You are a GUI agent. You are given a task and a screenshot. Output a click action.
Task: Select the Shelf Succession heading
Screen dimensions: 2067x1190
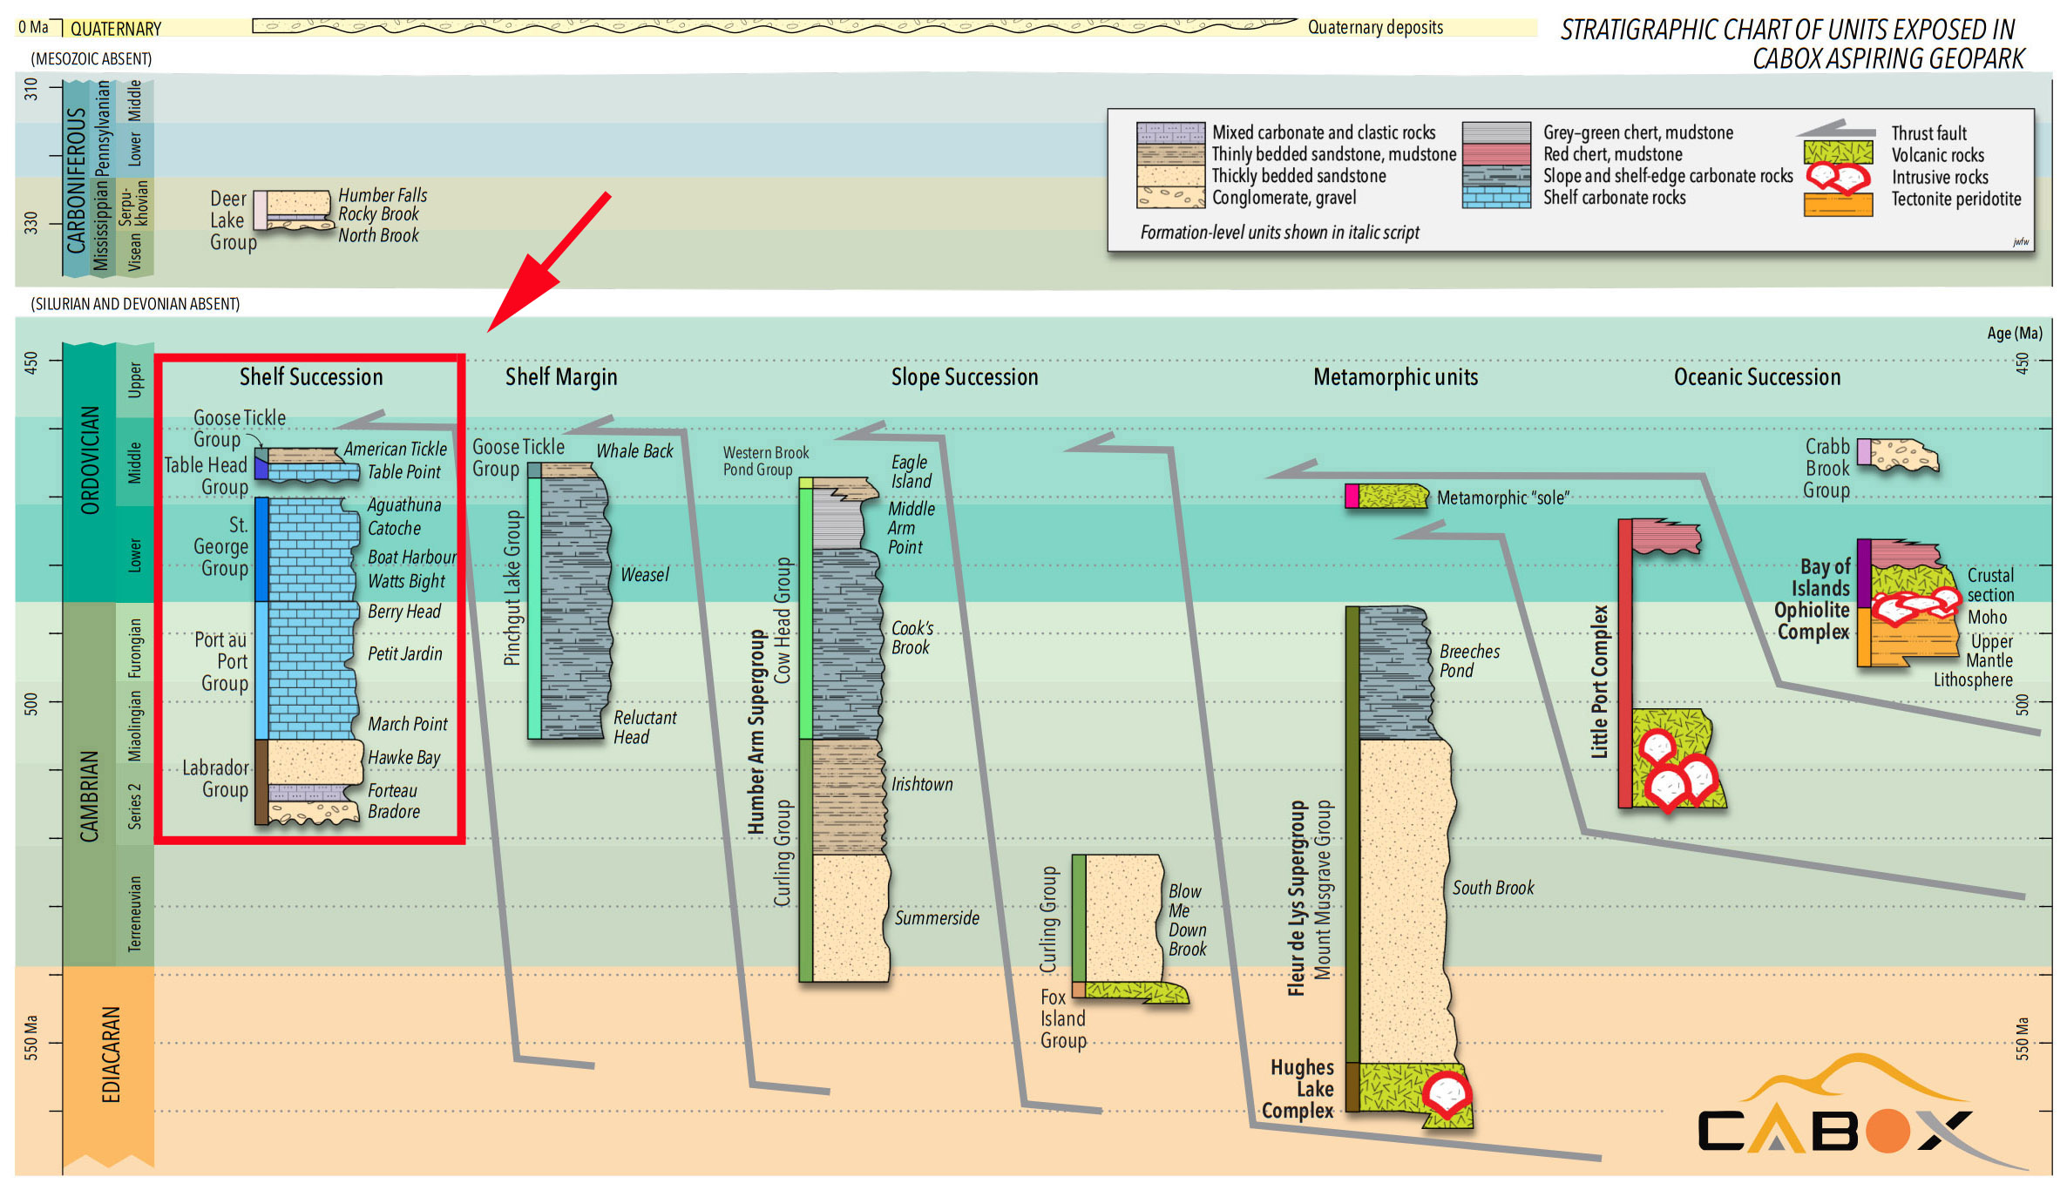tap(311, 377)
